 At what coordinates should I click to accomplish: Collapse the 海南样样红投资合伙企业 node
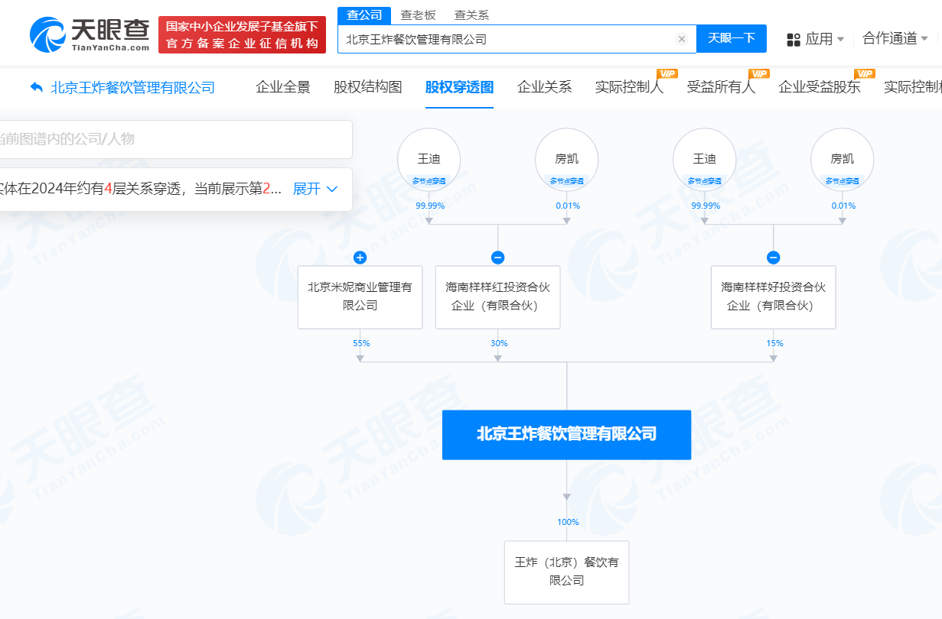pos(499,258)
